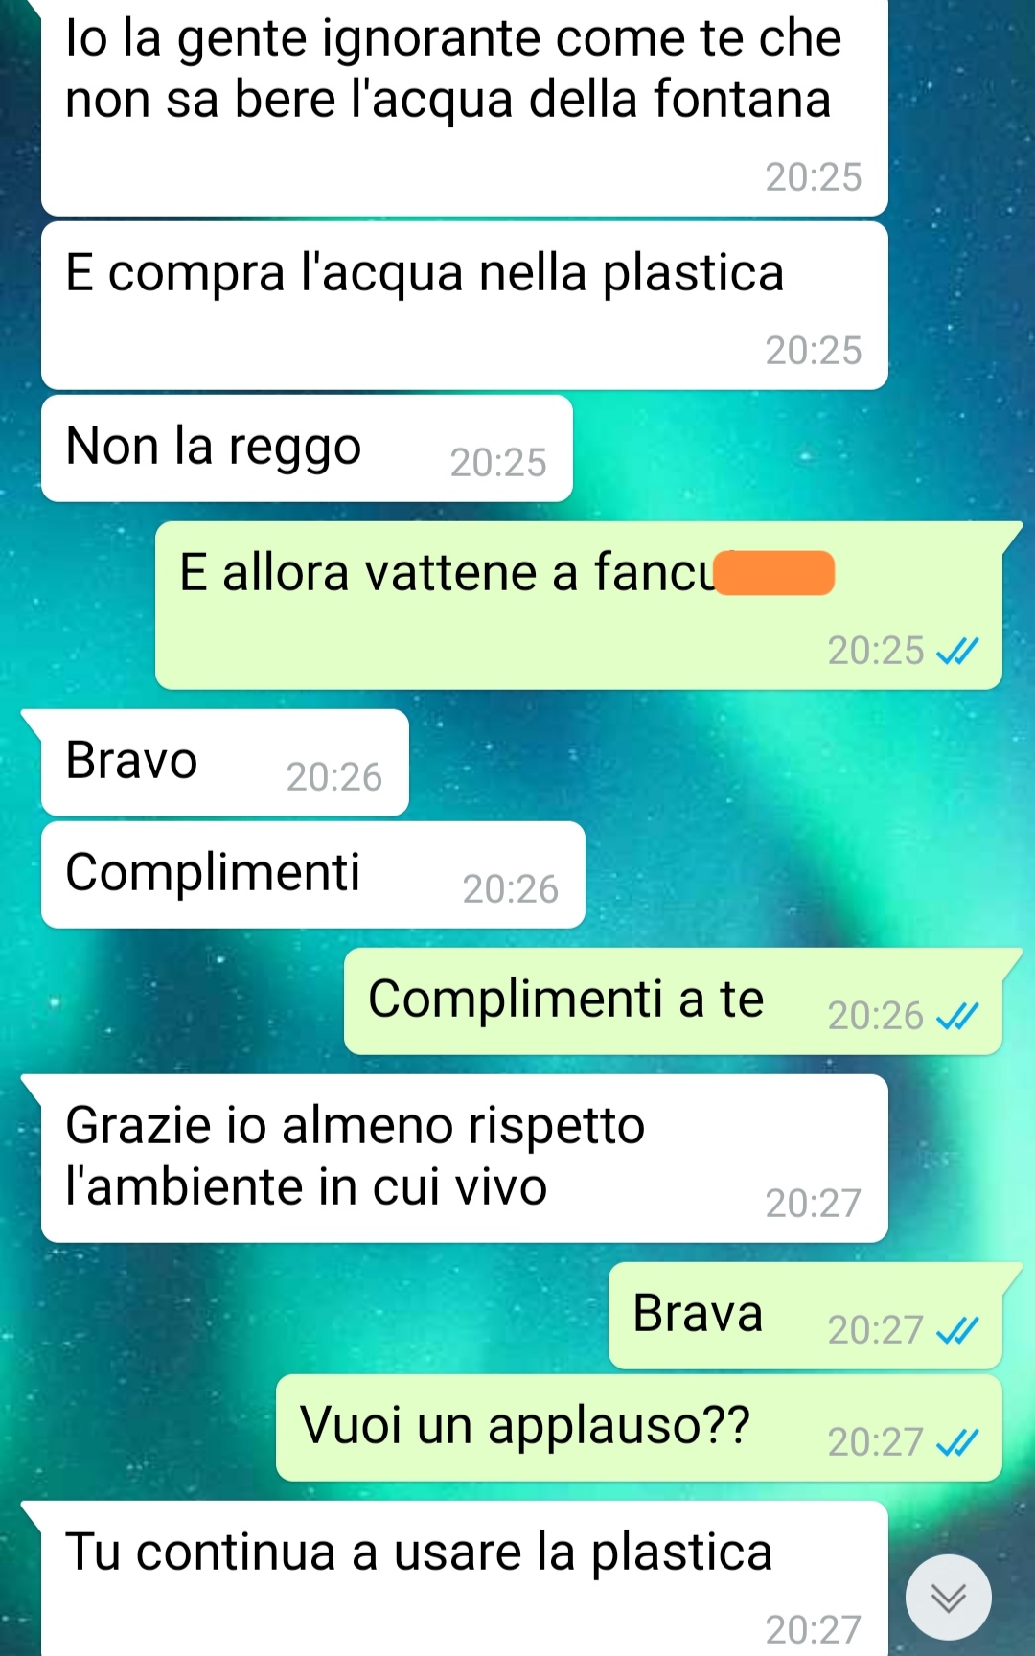
Task: Tap 20:27 timestamp of 'Grazie io almeno' message
Action: pos(814,1204)
